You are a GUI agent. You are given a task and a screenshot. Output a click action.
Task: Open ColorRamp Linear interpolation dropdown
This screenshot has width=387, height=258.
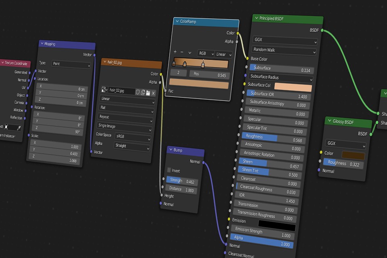(224, 54)
